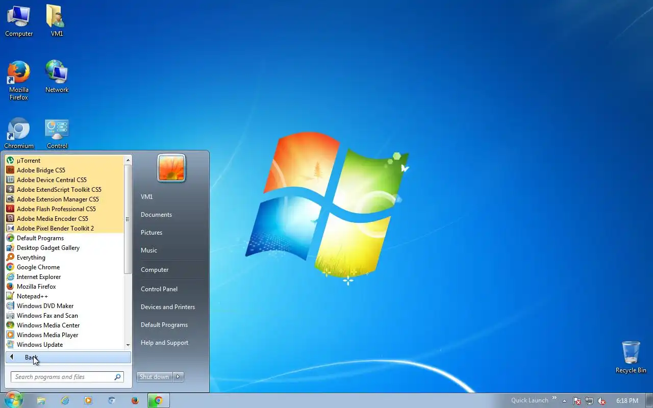Click the programs list scroll down arrow
This screenshot has height=408, width=653.
tap(128, 345)
